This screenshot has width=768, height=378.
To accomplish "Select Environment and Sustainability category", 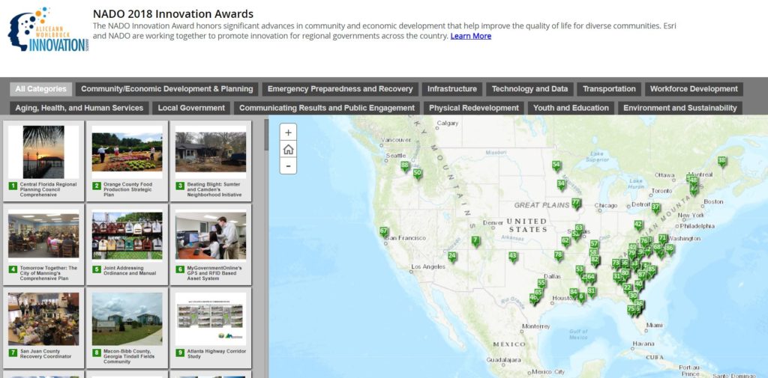I will click(x=679, y=108).
